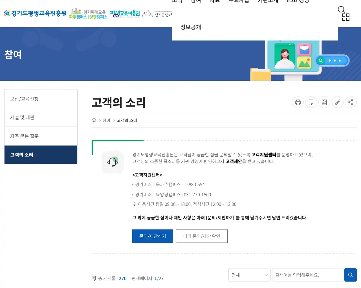Expand the 전체 search category dropdown
This screenshot has width=361, height=288.
tap(250, 275)
